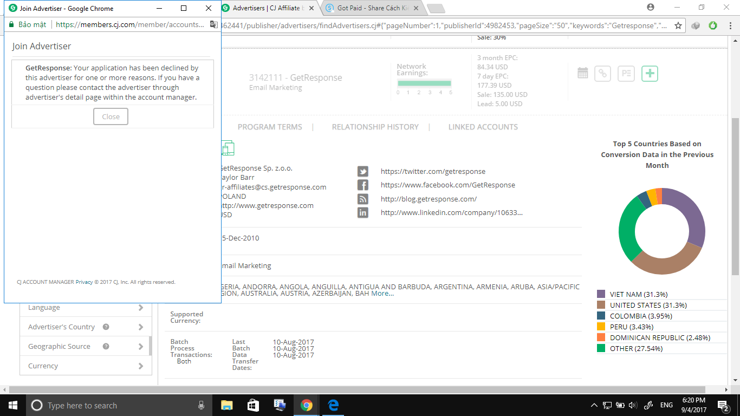Viewport: 740px width, 416px height.
Task: Click the Type here to search box
Action: 119,405
